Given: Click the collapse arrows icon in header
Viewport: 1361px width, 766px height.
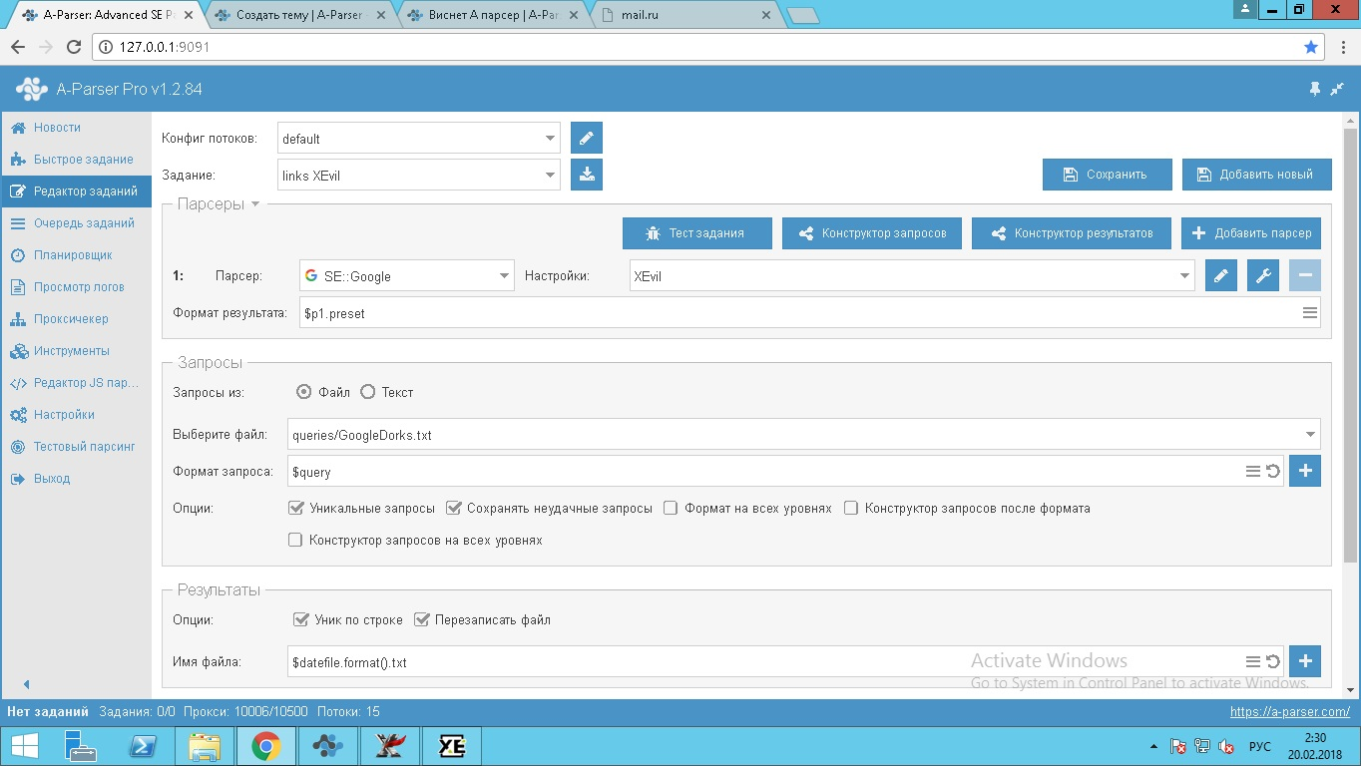Looking at the screenshot, I should [x=1338, y=89].
